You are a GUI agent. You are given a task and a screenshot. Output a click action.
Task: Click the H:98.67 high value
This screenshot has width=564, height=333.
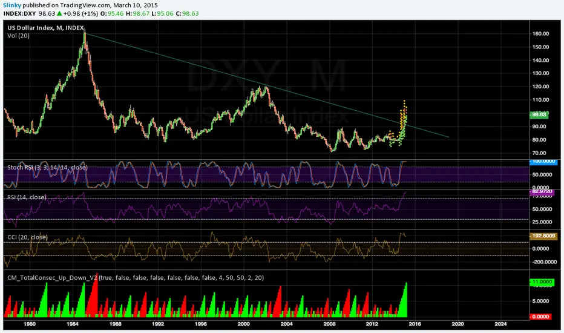pos(137,14)
